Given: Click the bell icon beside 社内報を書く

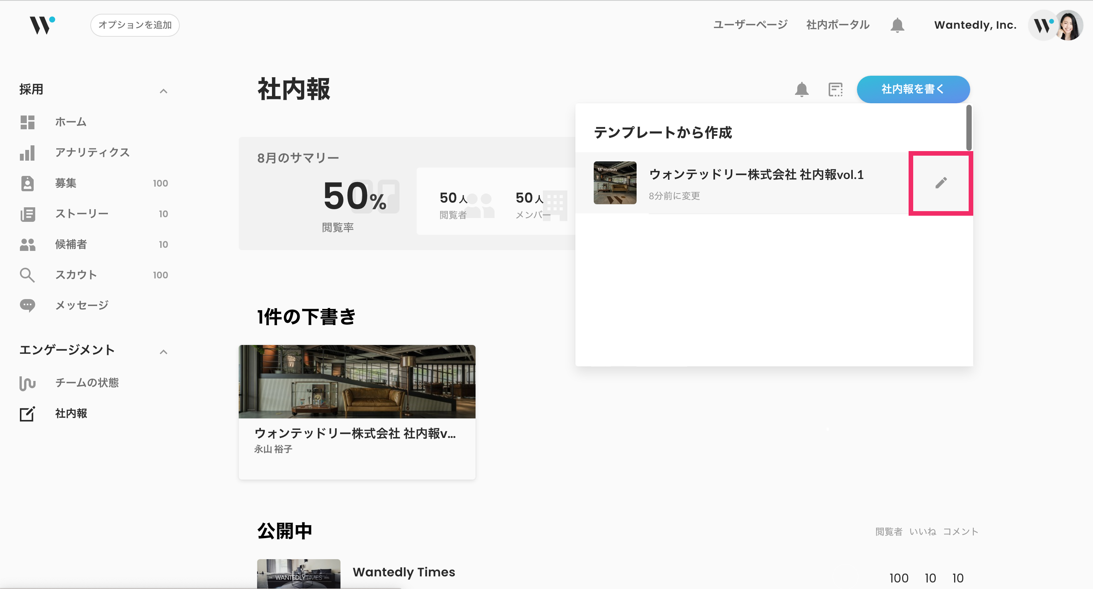Looking at the screenshot, I should pyautogui.click(x=801, y=89).
